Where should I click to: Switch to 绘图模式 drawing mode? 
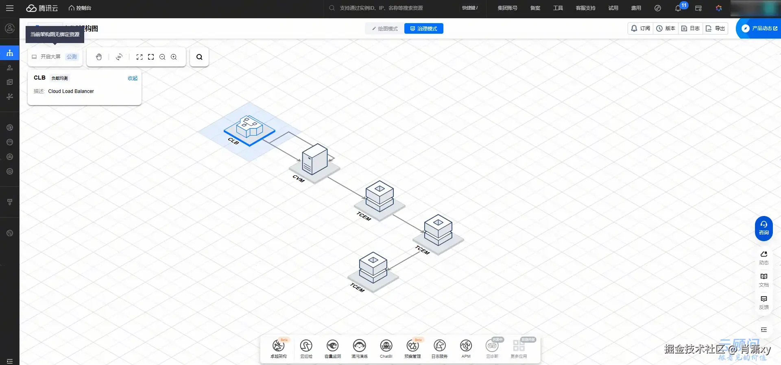385,28
